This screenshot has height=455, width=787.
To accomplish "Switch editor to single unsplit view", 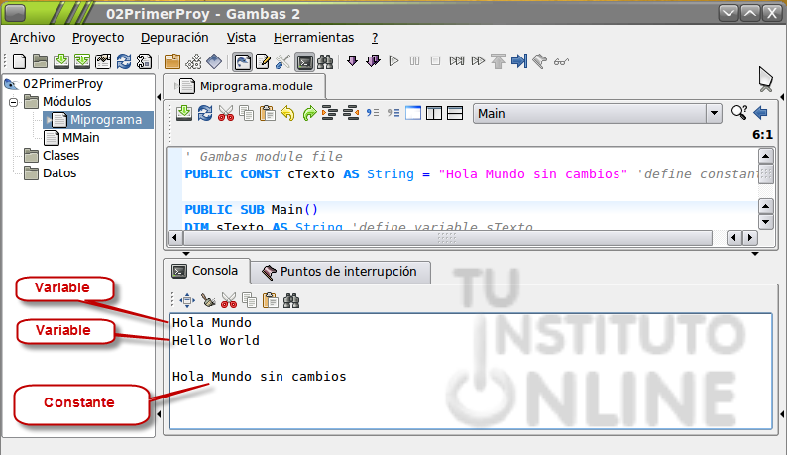I will click(413, 113).
